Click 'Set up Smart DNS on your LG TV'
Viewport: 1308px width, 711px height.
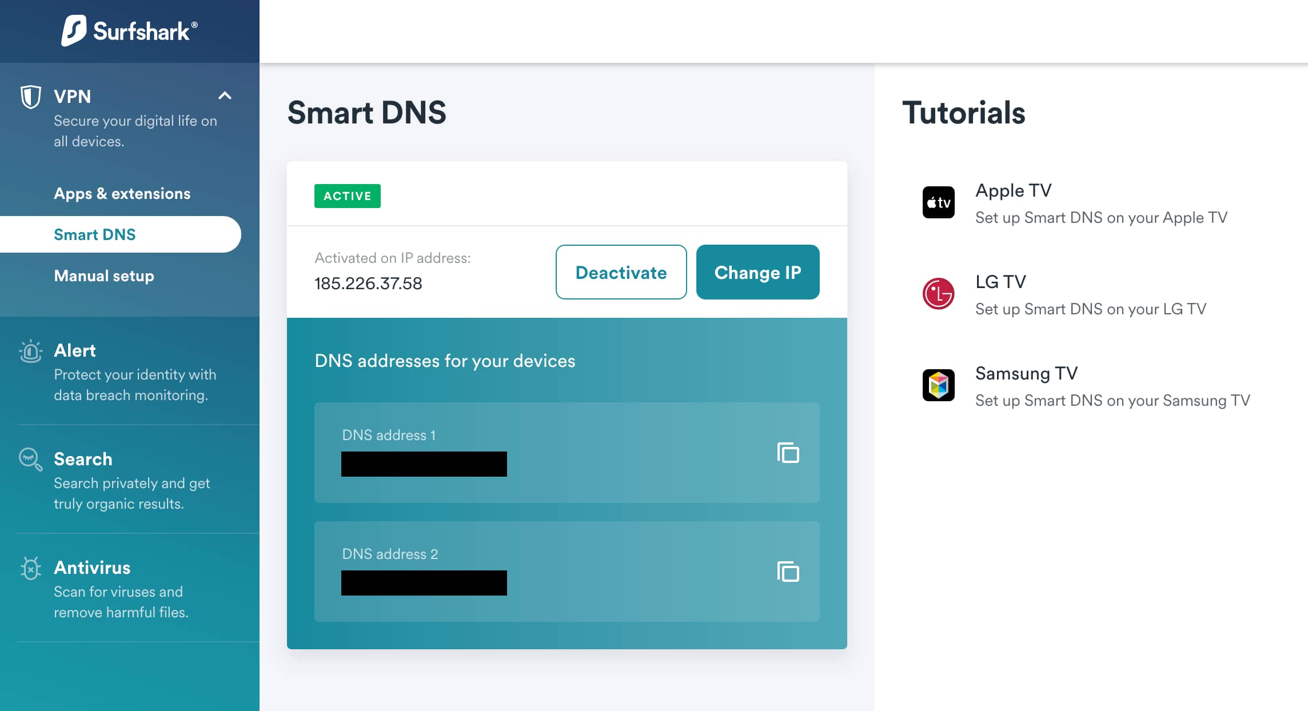[1091, 309]
